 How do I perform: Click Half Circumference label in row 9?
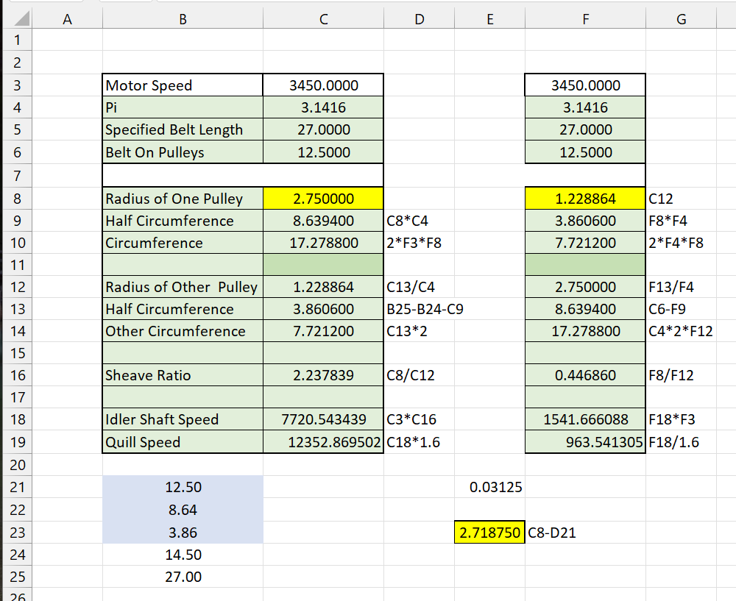point(183,221)
